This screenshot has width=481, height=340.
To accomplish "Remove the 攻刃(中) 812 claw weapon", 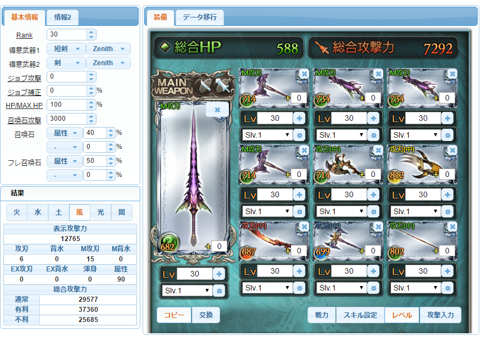I will tap(452, 150).
